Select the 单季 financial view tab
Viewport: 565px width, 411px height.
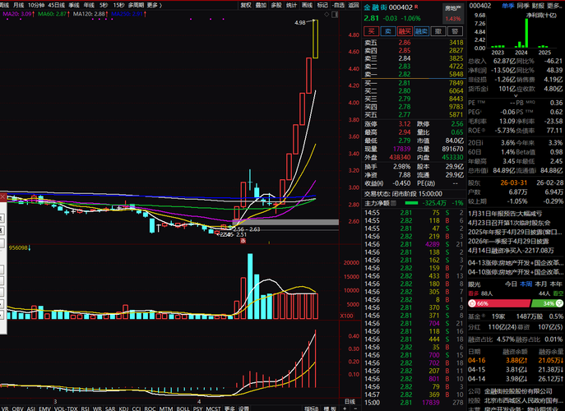point(508,6)
